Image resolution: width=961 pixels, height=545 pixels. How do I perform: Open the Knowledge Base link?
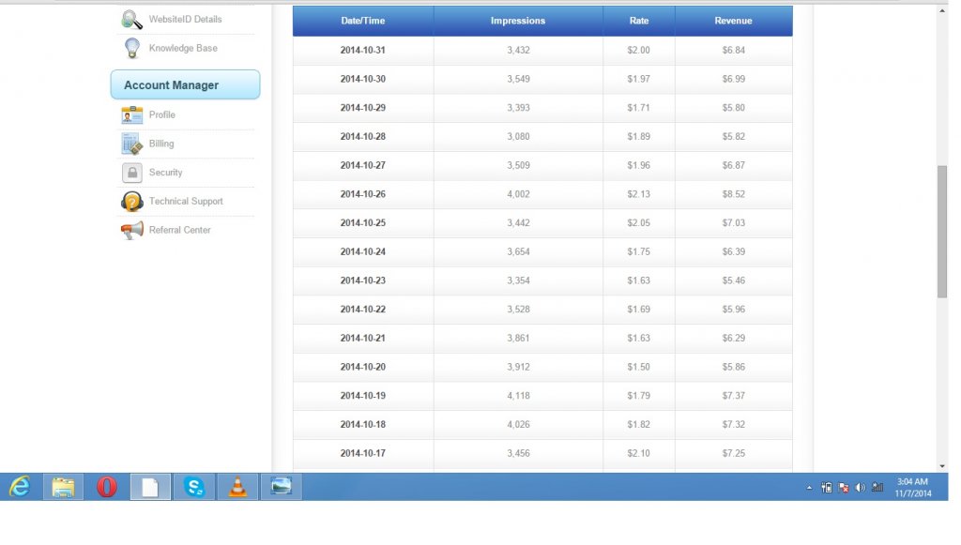[x=183, y=49]
